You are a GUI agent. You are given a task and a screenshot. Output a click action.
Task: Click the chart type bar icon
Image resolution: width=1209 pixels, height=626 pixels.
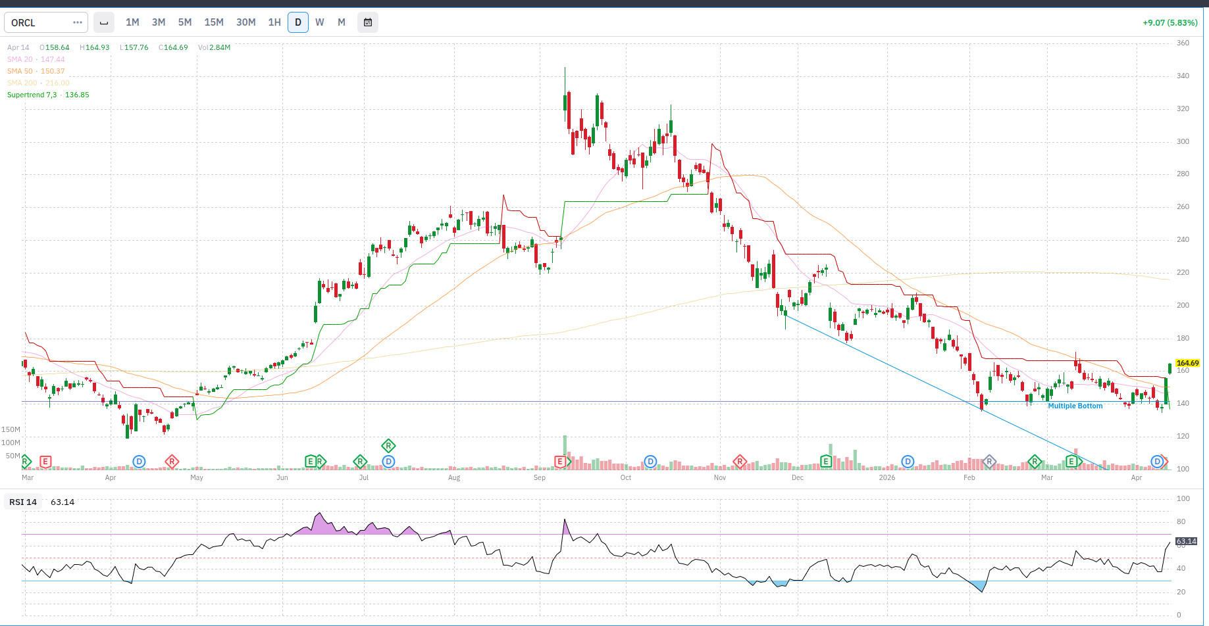pos(103,22)
